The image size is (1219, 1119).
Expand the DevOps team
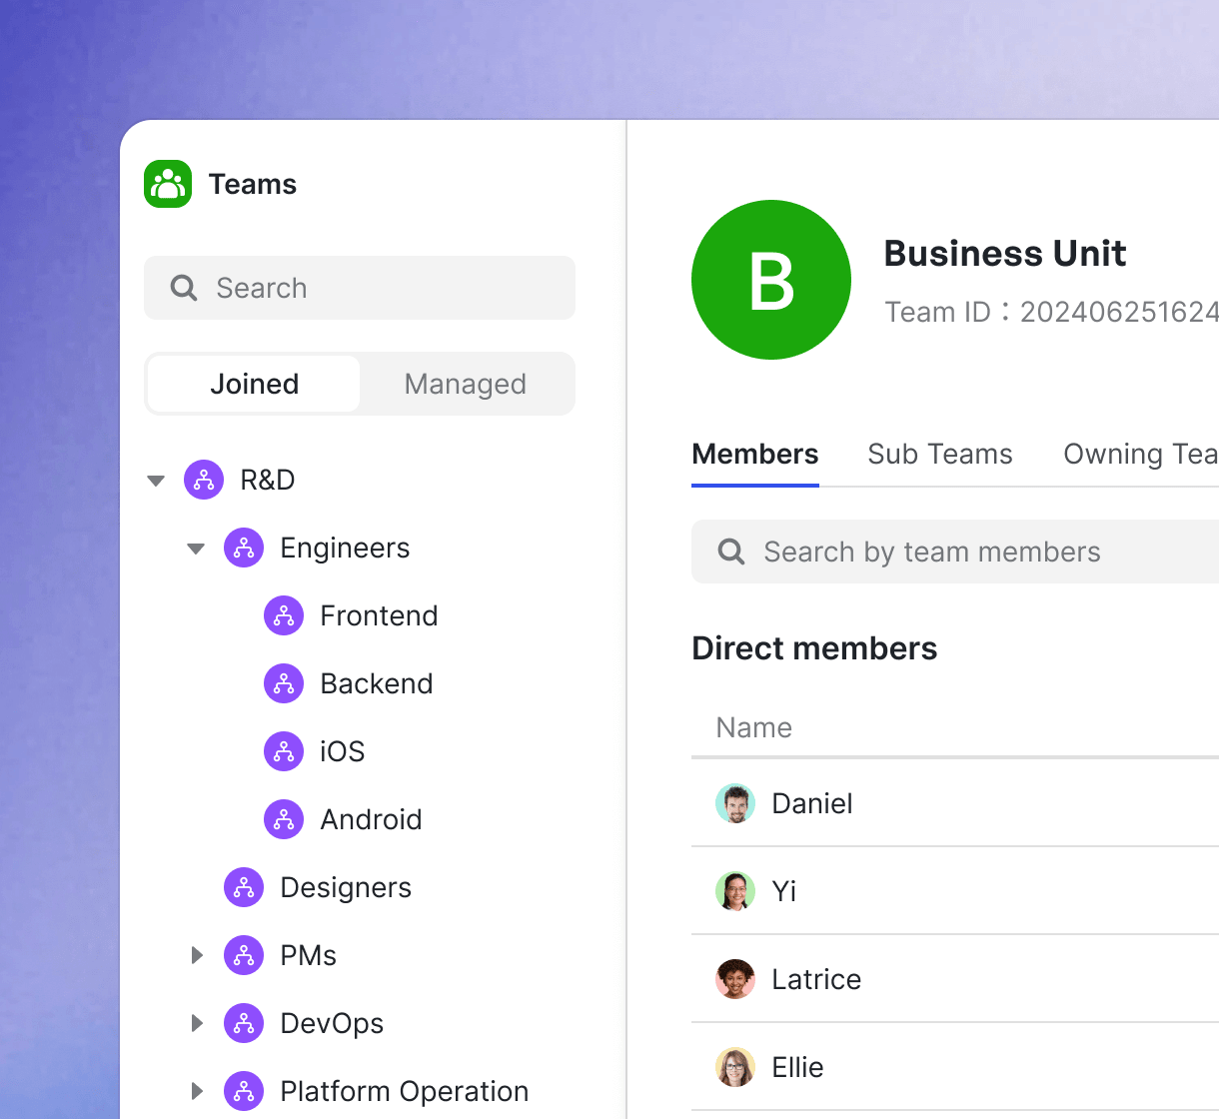pos(196,1023)
